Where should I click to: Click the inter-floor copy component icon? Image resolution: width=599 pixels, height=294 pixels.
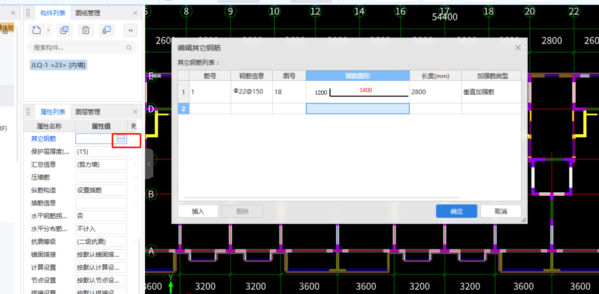(107, 30)
